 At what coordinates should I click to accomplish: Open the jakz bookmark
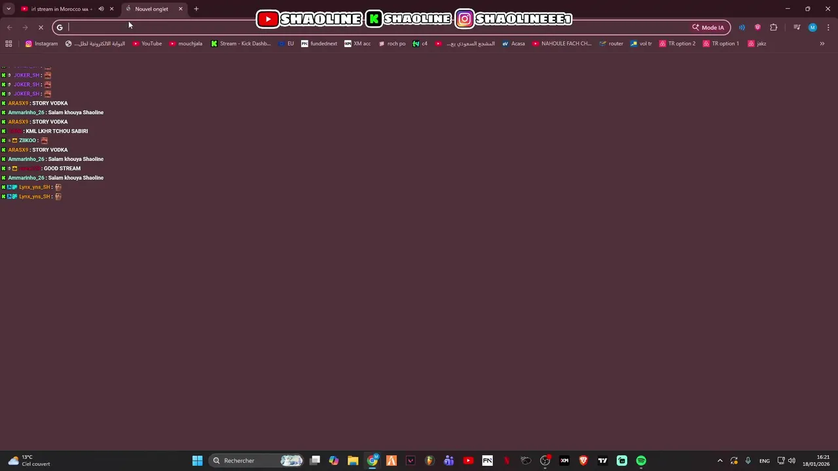(757, 44)
